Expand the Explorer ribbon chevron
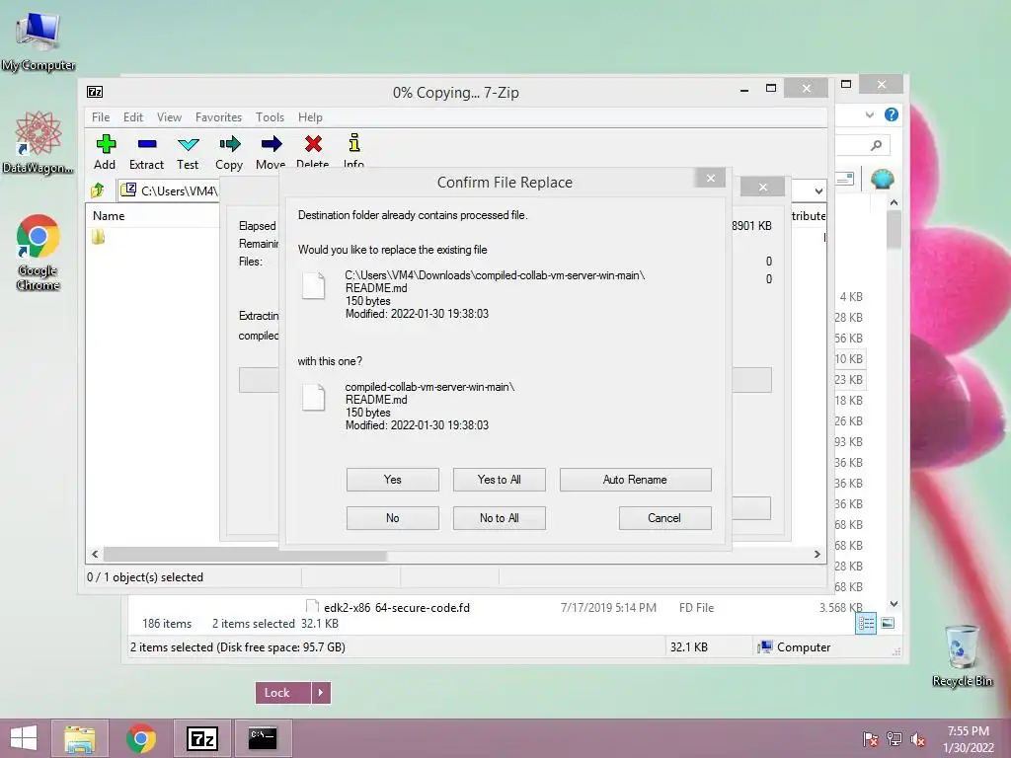1011x758 pixels. coord(870,114)
